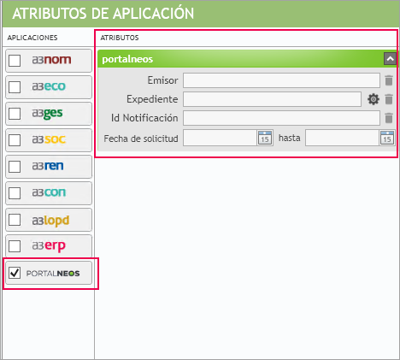Check the a3con application checkbox
This screenshot has width=400, height=360.
tap(15, 193)
